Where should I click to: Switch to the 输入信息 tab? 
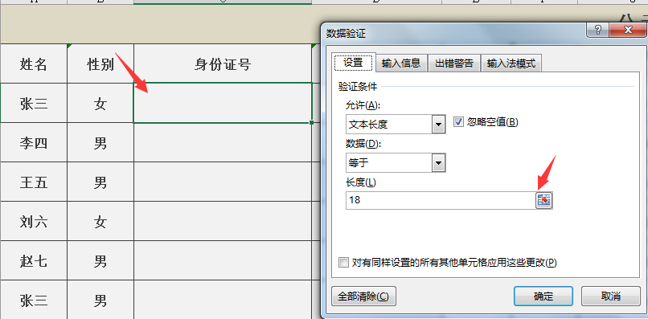[401, 63]
